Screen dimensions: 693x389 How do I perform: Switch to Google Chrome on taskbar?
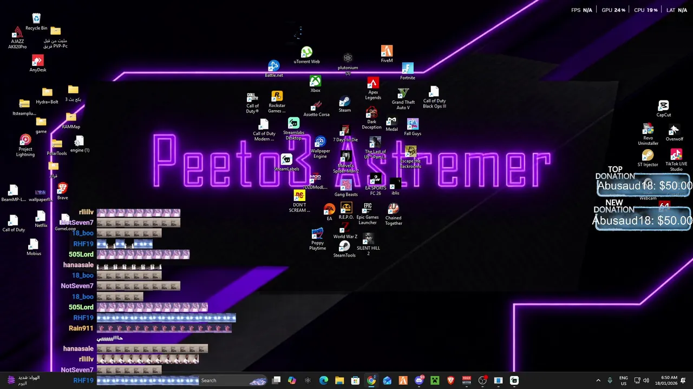(x=371, y=380)
